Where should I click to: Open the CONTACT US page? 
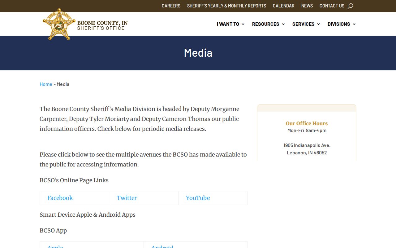332,6
